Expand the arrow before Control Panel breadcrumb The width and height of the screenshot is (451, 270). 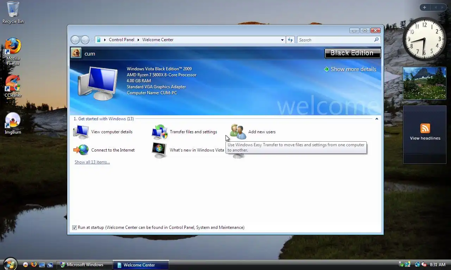click(x=105, y=40)
